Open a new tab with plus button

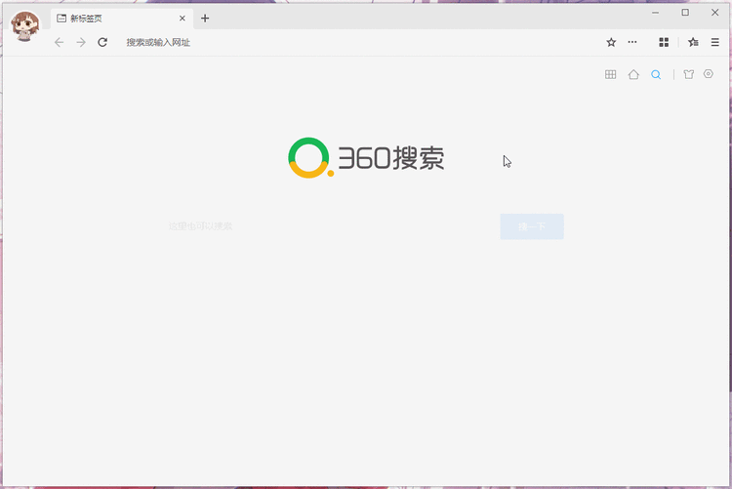(205, 19)
